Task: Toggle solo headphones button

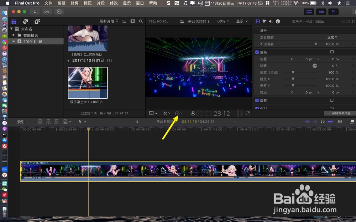Action: click(323, 121)
